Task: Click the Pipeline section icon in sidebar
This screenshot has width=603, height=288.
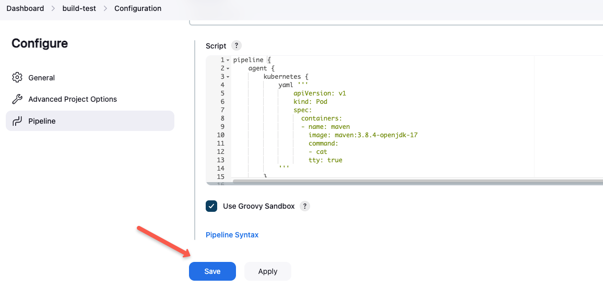Action: pos(17,121)
